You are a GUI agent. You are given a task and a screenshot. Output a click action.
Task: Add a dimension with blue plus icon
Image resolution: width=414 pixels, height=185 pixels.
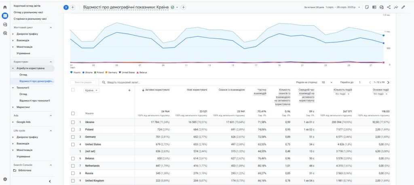coord(129,90)
